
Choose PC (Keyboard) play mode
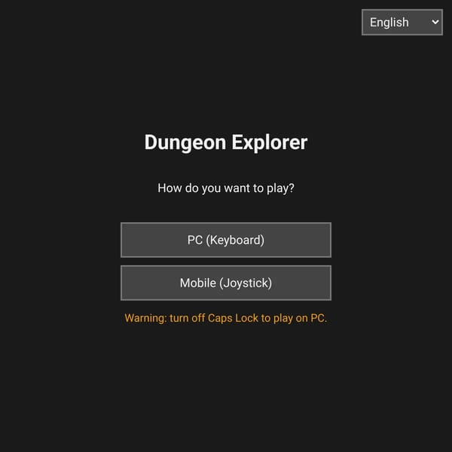226,240
